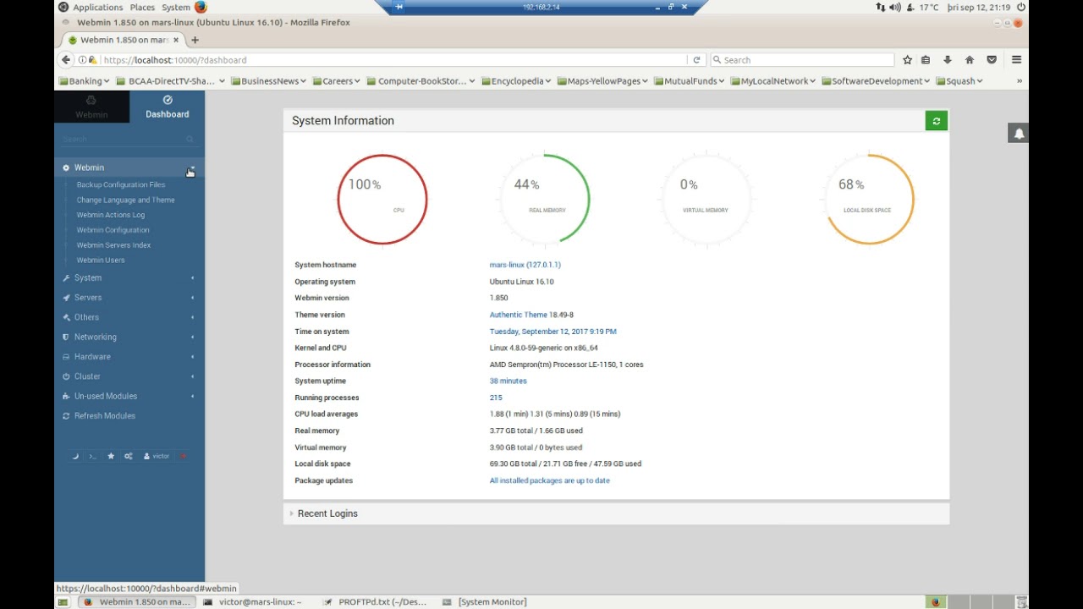Open Banking bookmarks folder
The image size is (1083, 609).
[x=84, y=81]
